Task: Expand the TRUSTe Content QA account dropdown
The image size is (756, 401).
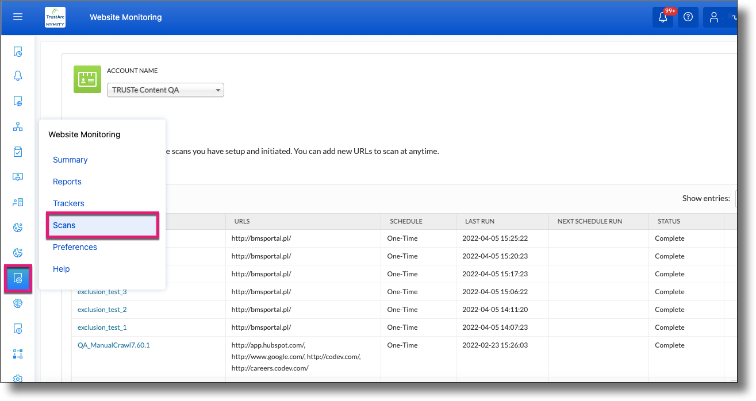Action: click(x=166, y=90)
